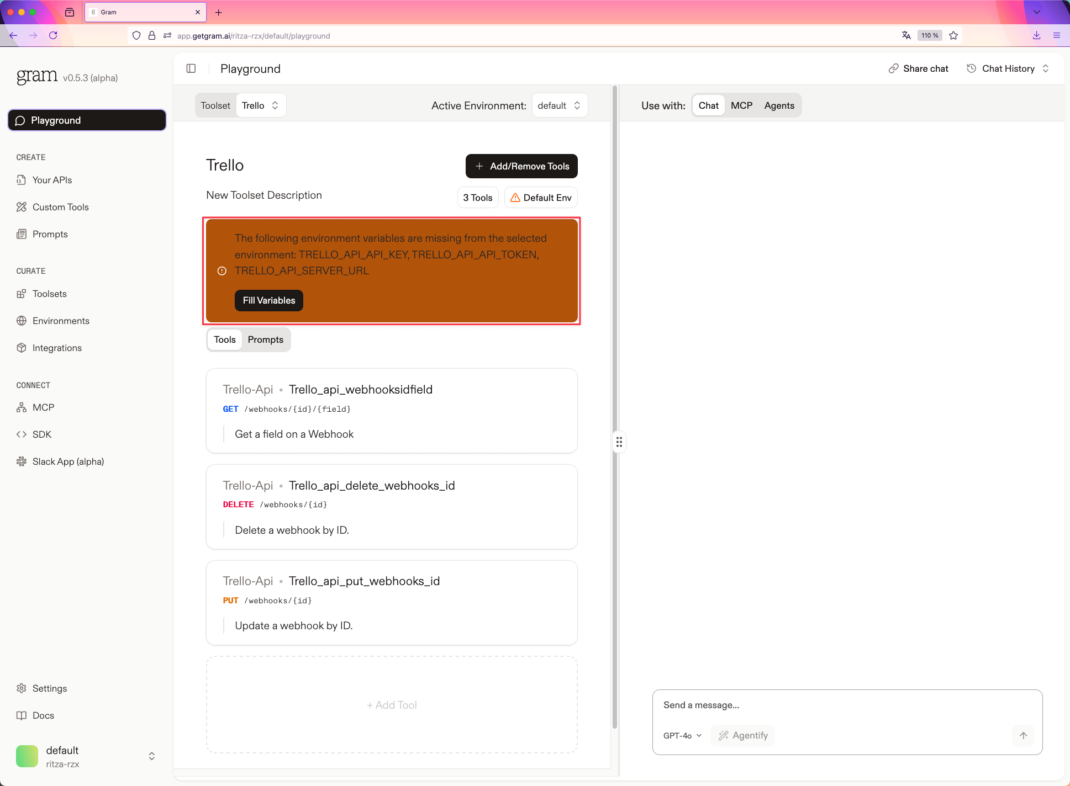Bookmark page with star icon
Screen dimensions: 1070x786
953,35
